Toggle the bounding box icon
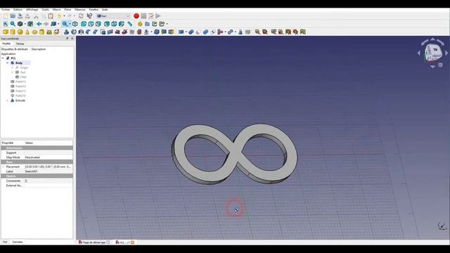Viewport: 450px width, 253px height. [30, 24]
